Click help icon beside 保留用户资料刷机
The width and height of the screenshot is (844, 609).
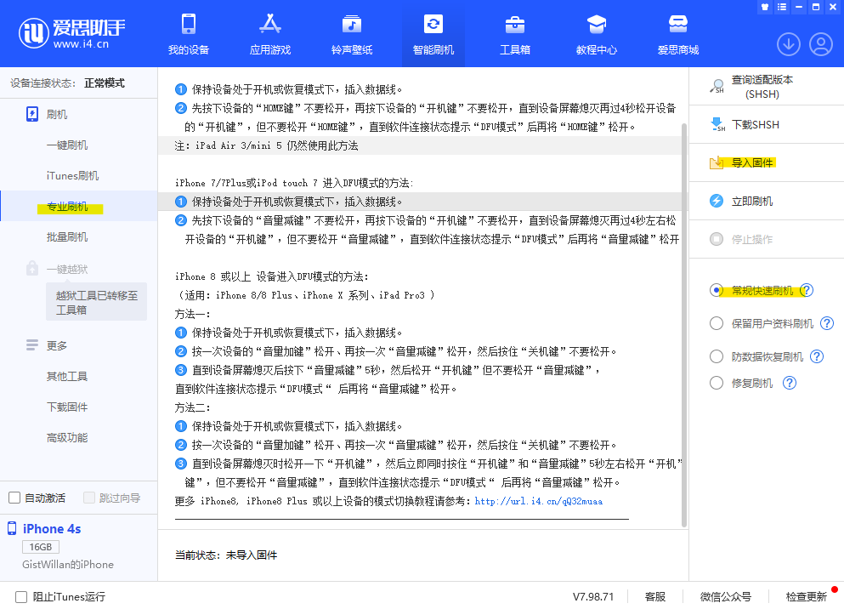[826, 323]
